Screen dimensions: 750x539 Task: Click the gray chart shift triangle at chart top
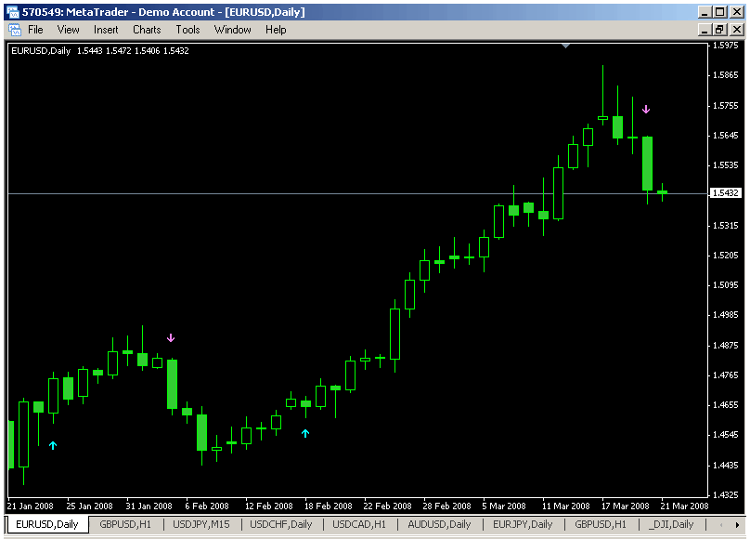[x=566, y=45]
